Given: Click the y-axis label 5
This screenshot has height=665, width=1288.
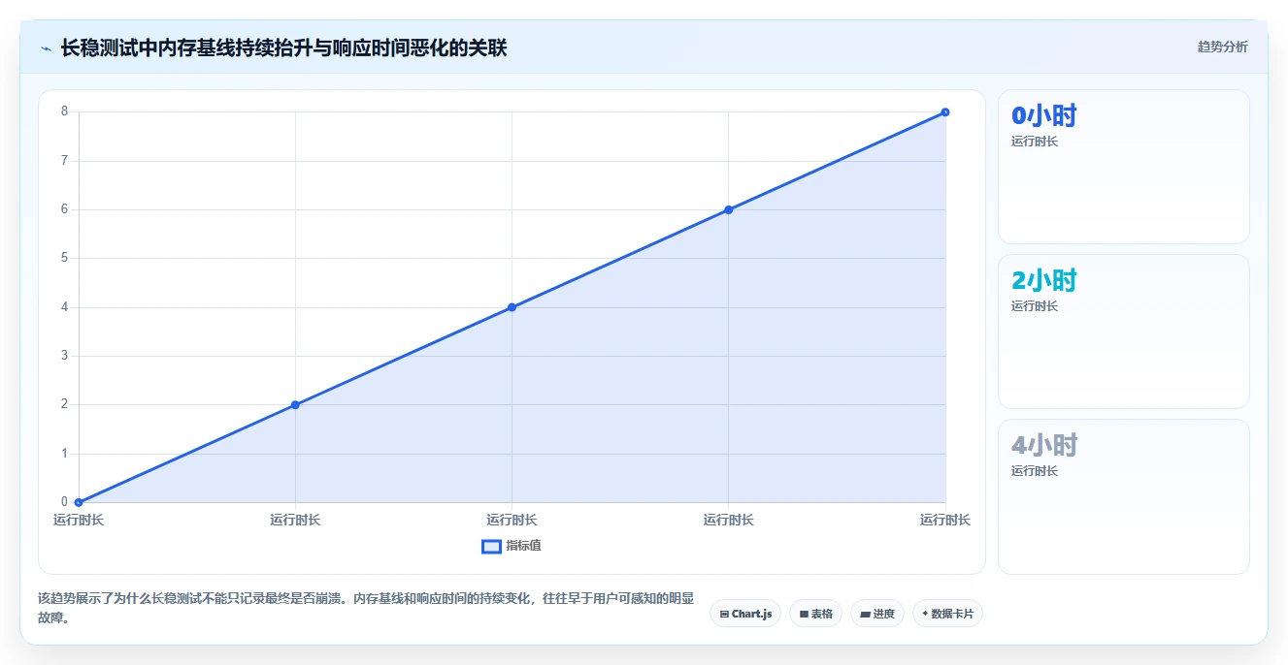Looking at the screenshot, I should pos(64,258).
